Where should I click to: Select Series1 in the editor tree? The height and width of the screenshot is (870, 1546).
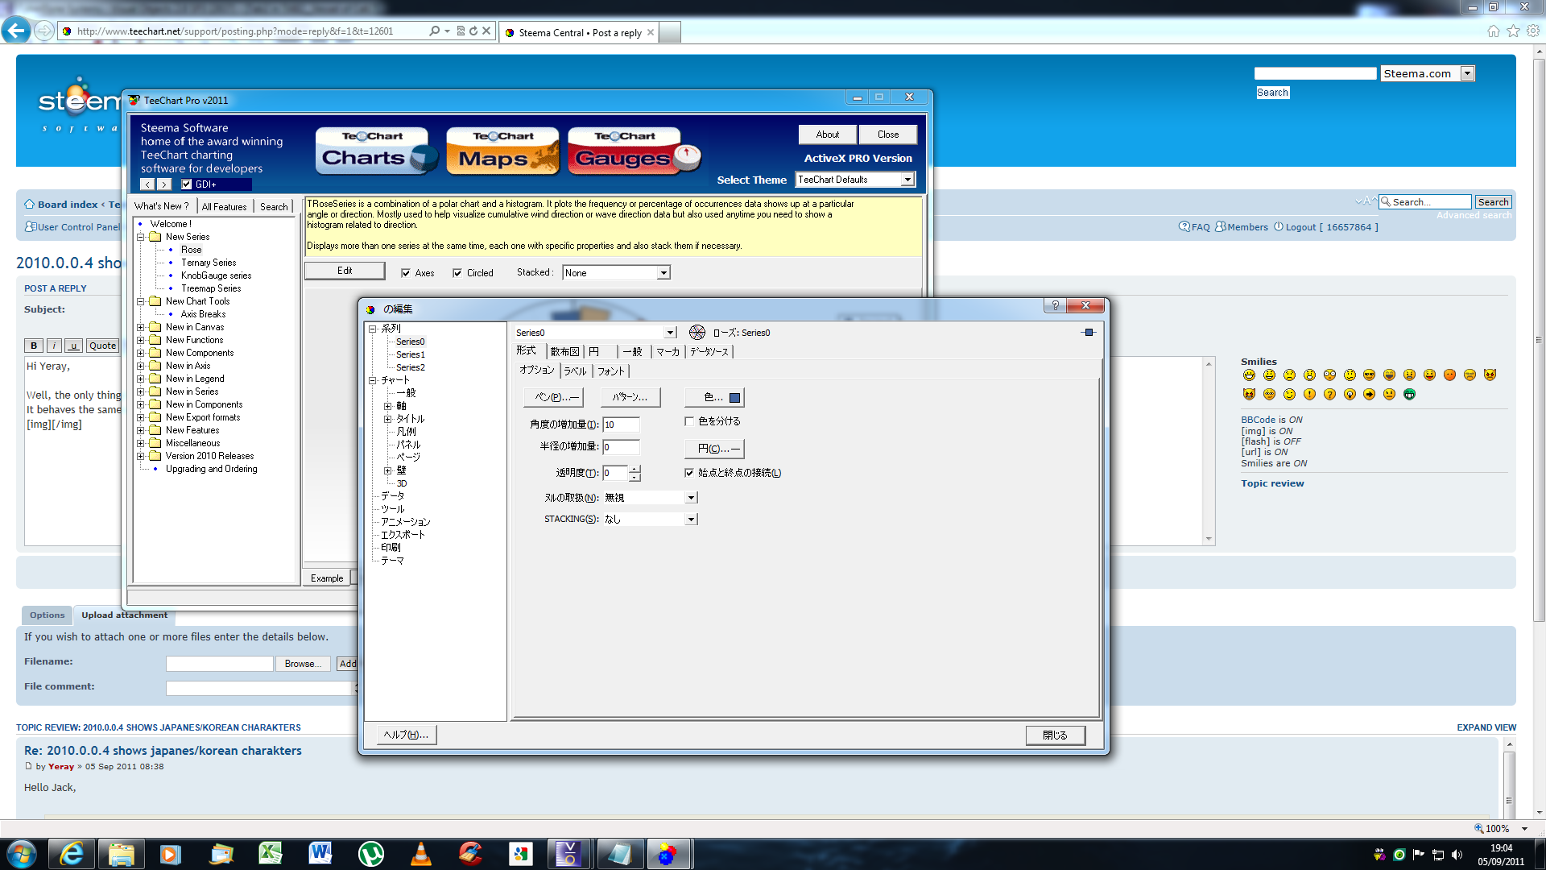[x=410, y=354]
